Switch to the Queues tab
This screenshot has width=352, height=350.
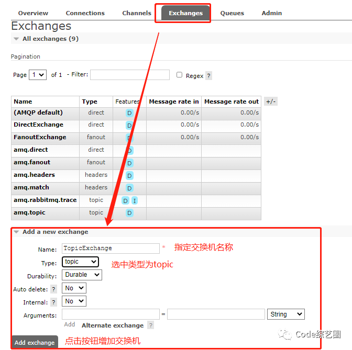(232, 13)
